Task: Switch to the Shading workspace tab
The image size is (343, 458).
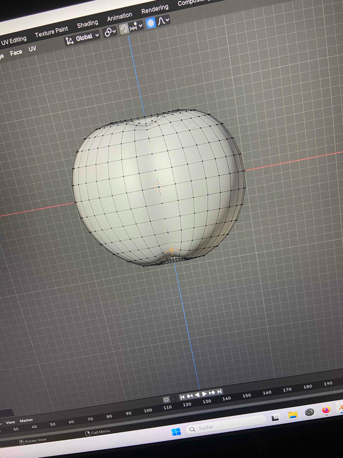Action: point(87,24)
